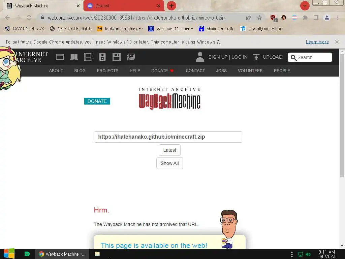This screenshot has height=259, width=345.
Task: Select the Wayback Machine tab
Action: (x=43, y=6)
